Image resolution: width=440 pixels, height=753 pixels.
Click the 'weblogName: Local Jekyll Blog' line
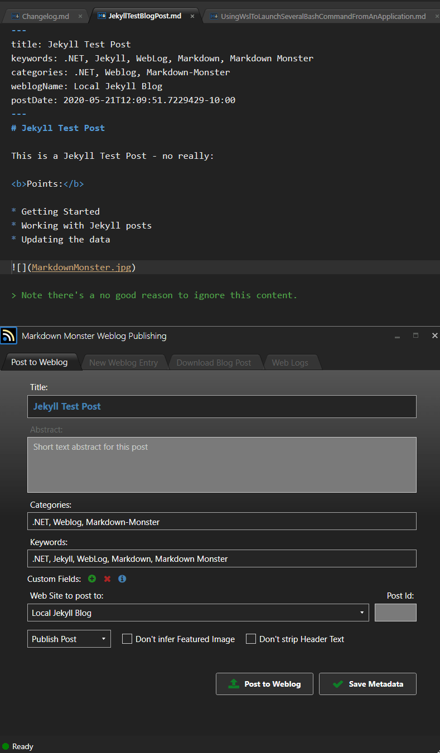click(x=86, y=86)
